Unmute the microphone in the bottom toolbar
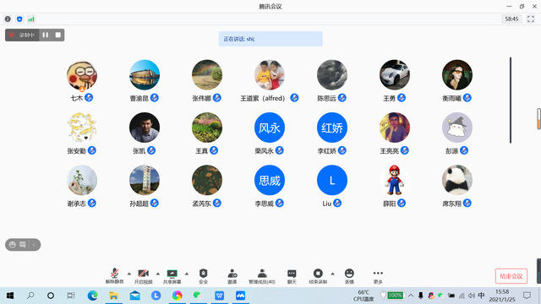The image size is (541, 304). click(114, 276)
